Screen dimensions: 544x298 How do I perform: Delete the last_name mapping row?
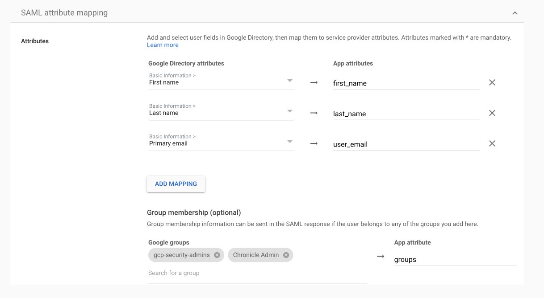point(492,113)
